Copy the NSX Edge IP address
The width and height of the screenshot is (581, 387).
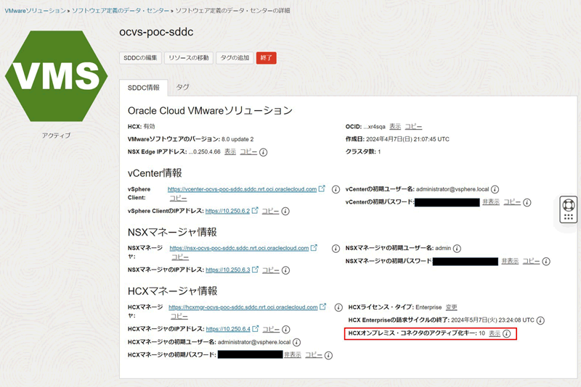pyautogui.click(x=248, y=151)
